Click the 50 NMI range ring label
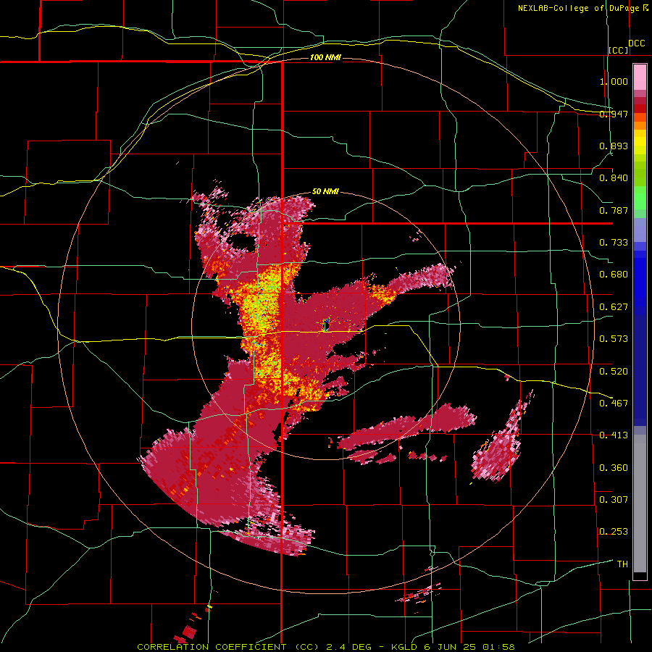652x652 pixels. 325,191
